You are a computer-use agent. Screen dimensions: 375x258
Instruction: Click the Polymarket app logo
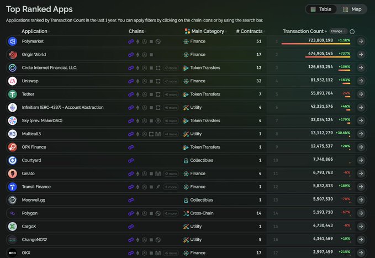click(13, 41)
